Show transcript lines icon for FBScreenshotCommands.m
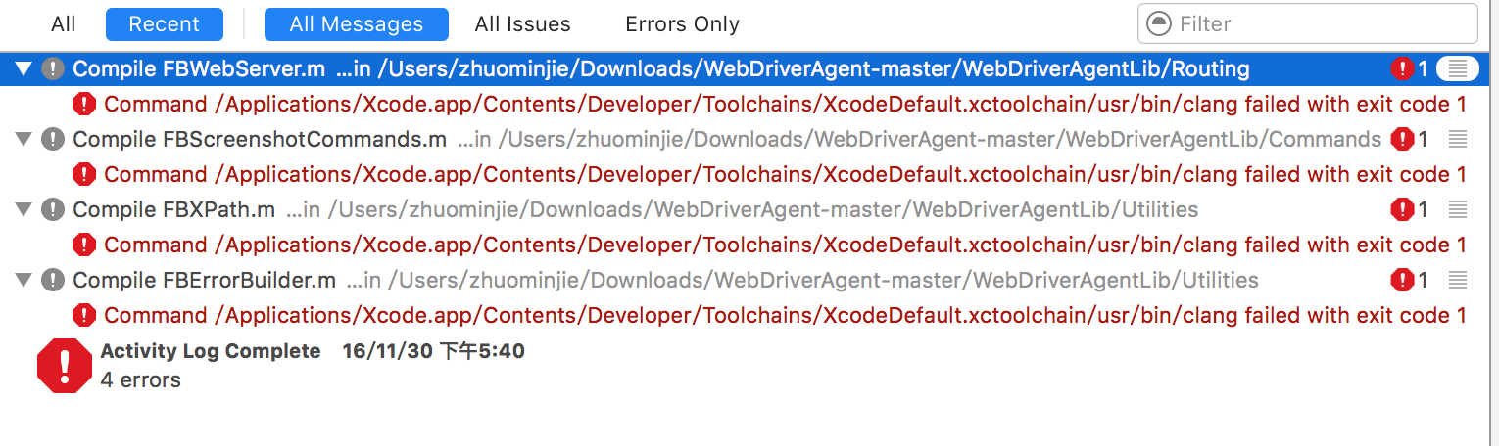The width and height of the screenshot is (1499, 446). click(1457, 139)
